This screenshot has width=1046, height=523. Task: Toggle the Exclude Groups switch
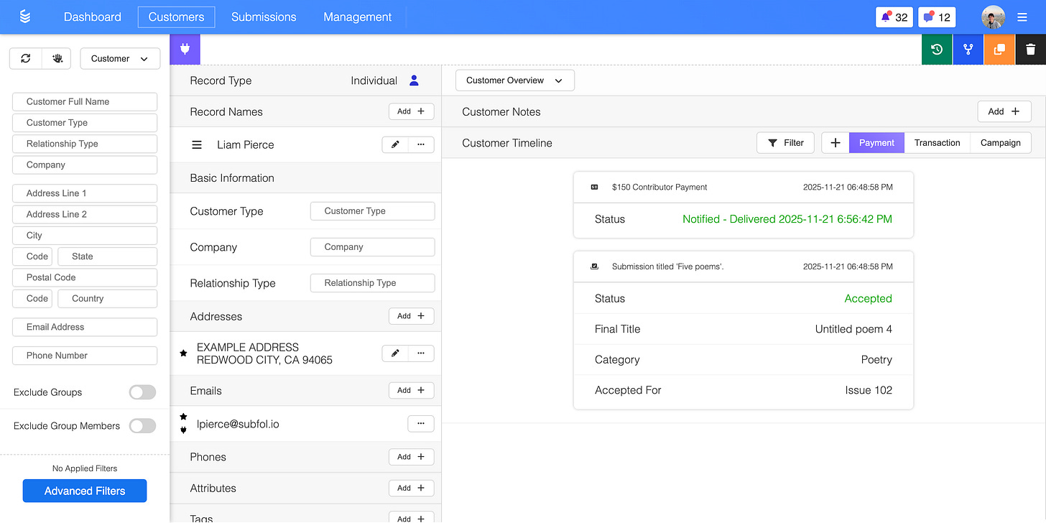(x=142, y=392)
